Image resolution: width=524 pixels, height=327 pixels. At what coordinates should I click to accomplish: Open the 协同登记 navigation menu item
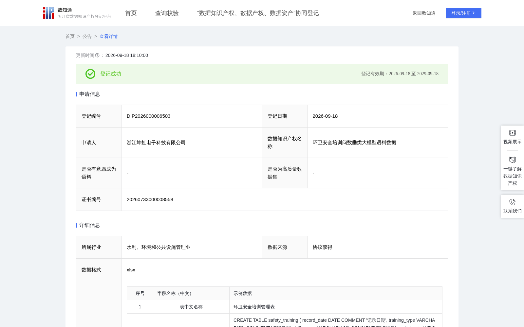[x=258, y=13]
